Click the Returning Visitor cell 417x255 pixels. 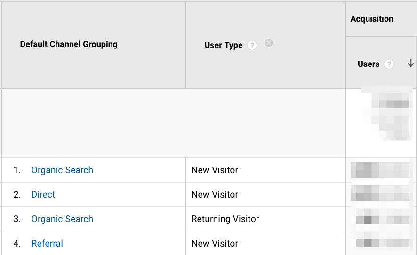pos(225,219)
